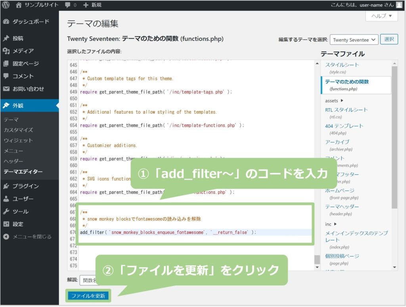Open the 投稿 pin menu

point(6,38)
